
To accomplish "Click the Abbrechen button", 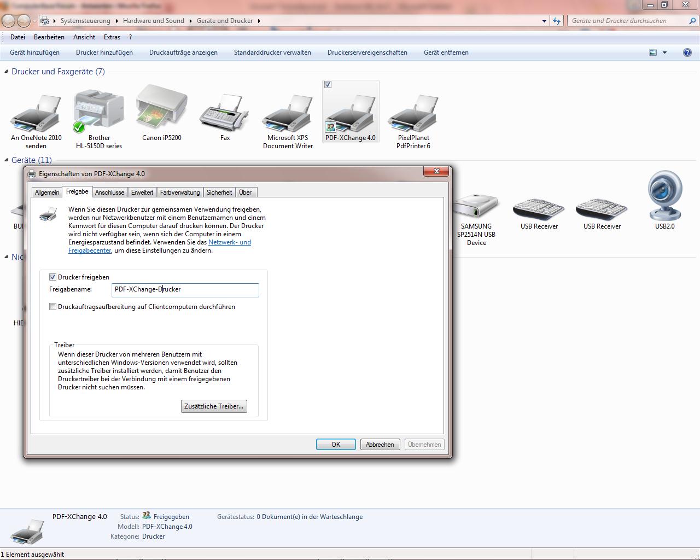I will 380,445.
